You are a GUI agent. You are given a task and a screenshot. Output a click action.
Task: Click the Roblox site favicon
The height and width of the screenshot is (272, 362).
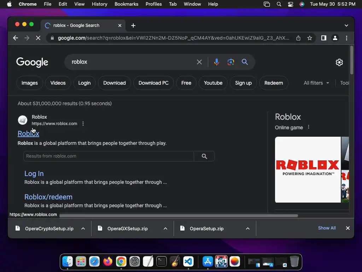pyautogui.click(x=23, y=120)
